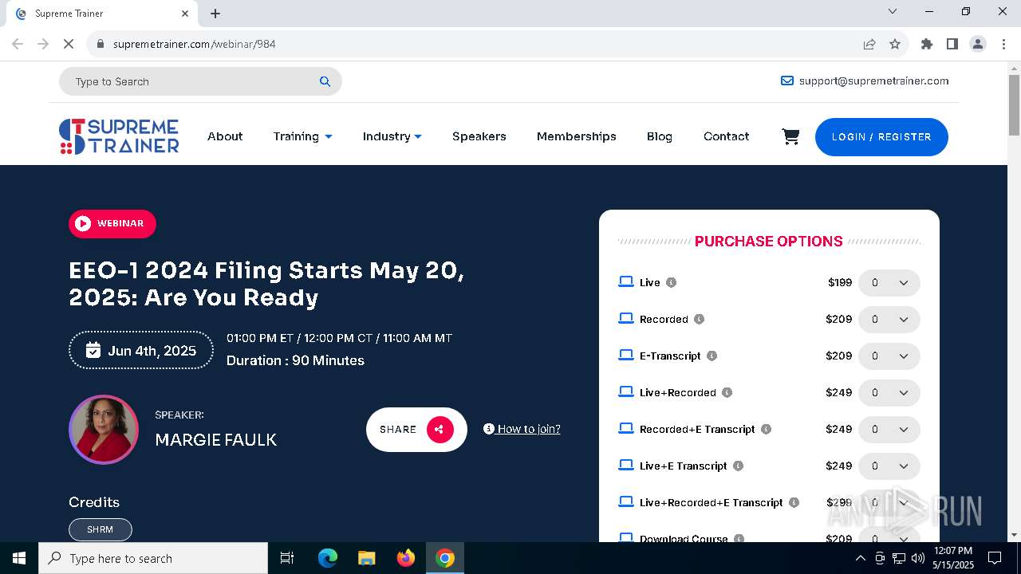Click the calendar icon beside Jun 4th, 2025
Screen dimensions: 1021x574
point(93,351)
